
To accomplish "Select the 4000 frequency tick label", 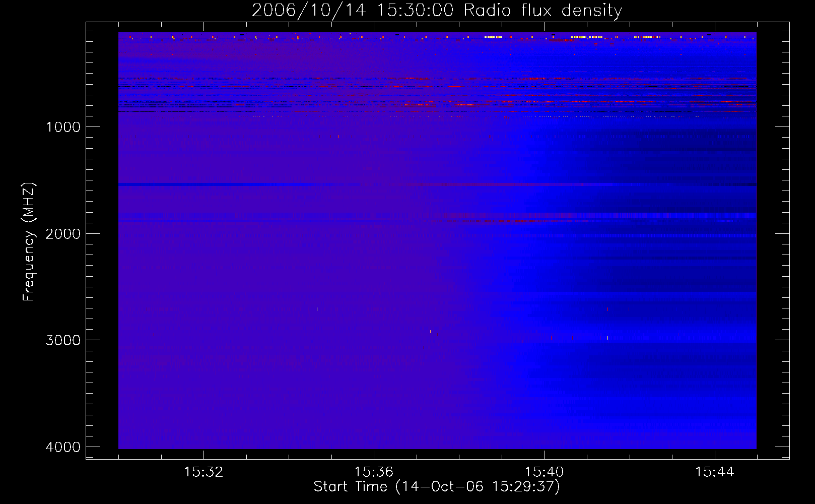I will pyautogui.click(x=63, y=447).
